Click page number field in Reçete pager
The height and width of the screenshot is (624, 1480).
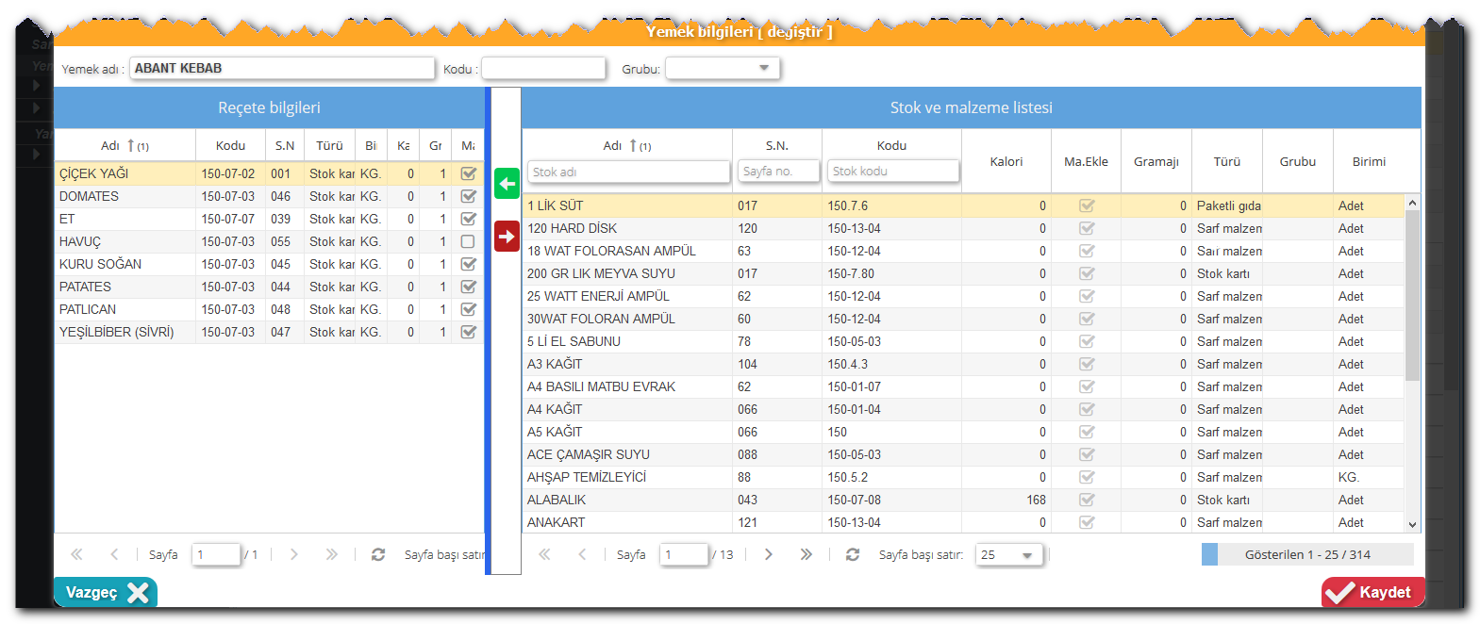216,554
